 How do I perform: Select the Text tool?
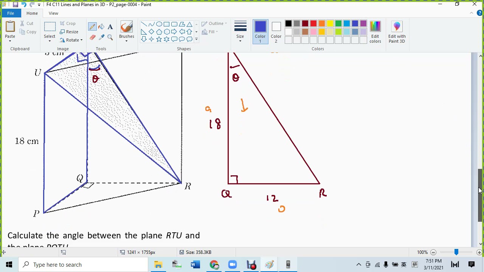point(110,26)
